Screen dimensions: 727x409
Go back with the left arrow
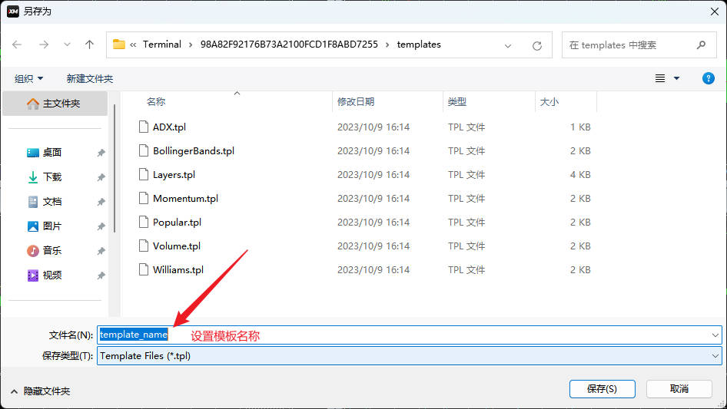(x=17, y=45)
